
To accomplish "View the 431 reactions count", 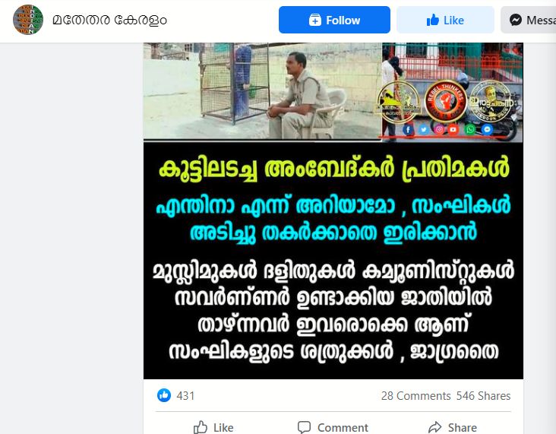I will click(x=185, y=396).
